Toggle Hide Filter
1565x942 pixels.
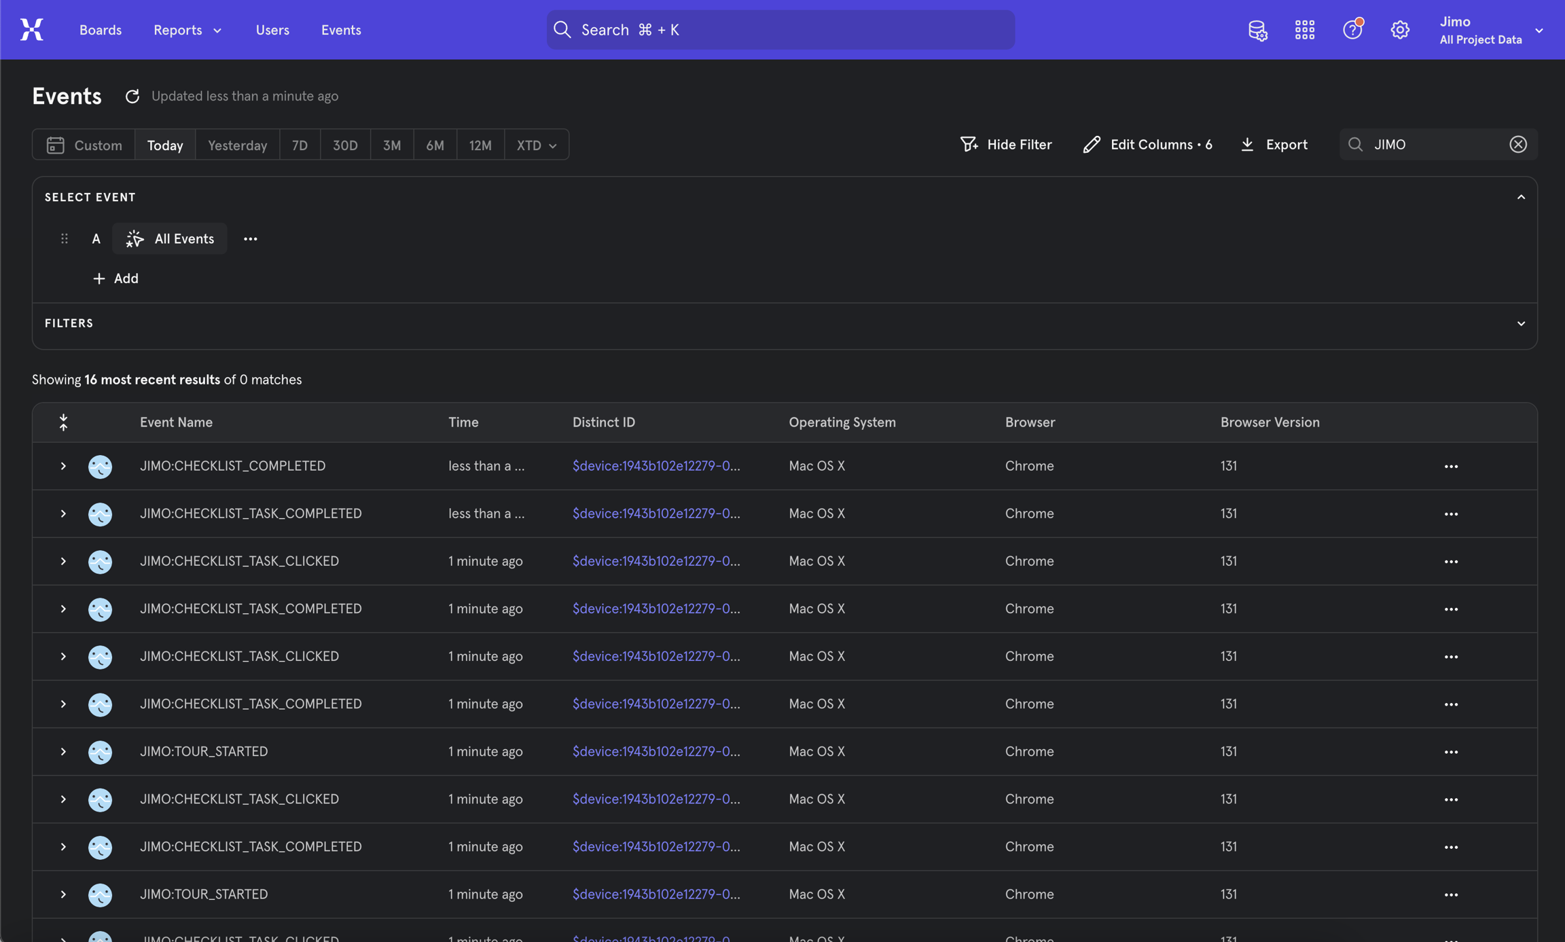[x=1006, y=145]
